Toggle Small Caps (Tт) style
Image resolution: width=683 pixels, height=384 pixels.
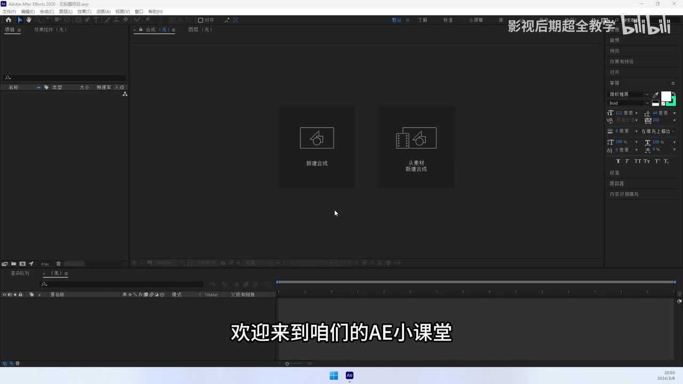coord(647,161)
